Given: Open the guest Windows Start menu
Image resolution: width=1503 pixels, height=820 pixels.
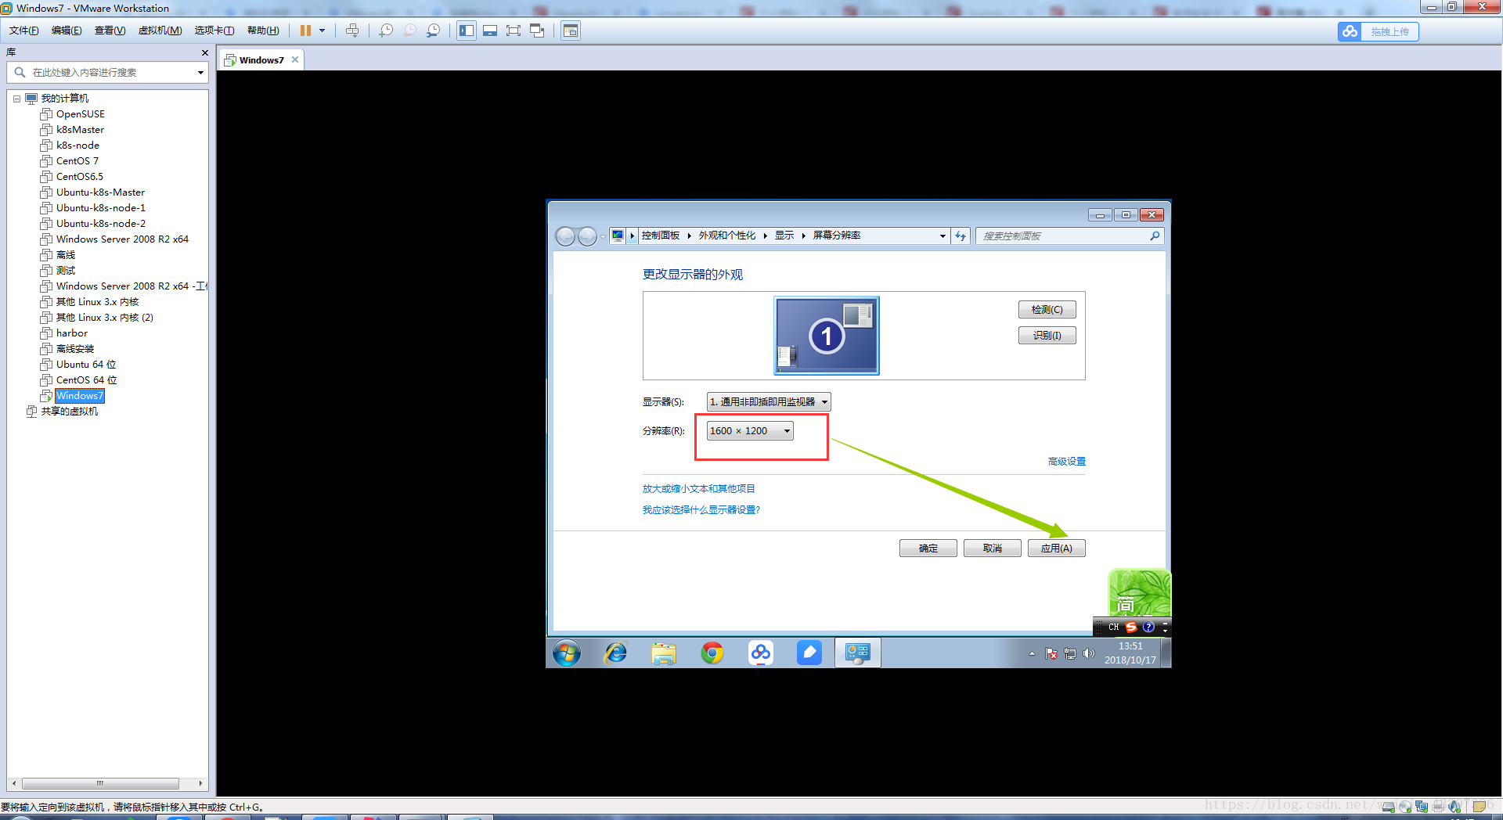Looking at the screenshot, I should click(x=567, y=653).
